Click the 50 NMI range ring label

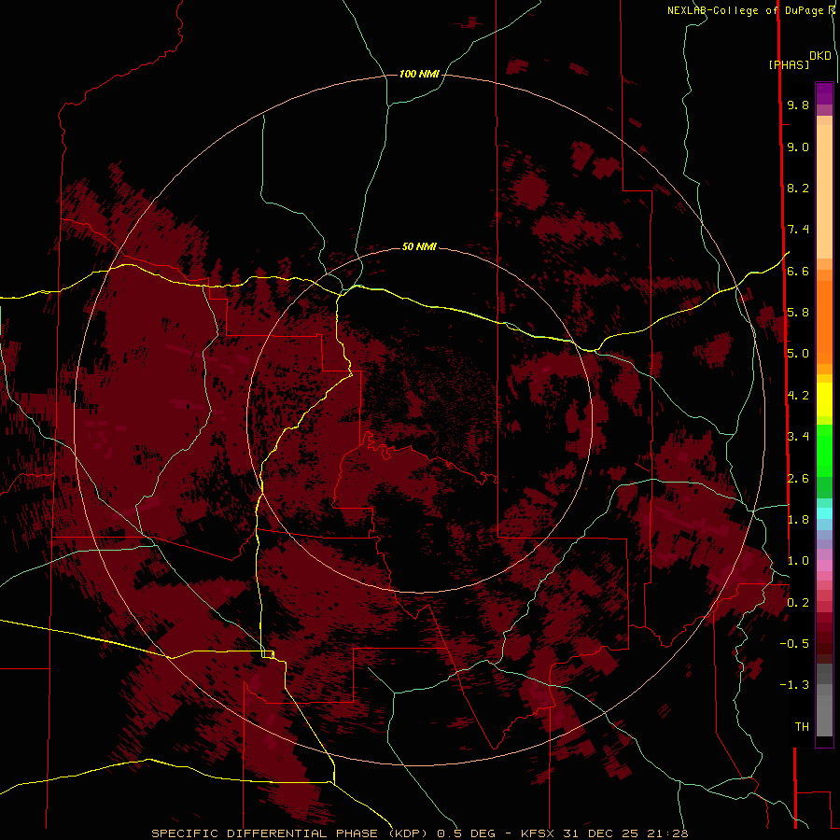pyautogui.click(x=419, y=246)
